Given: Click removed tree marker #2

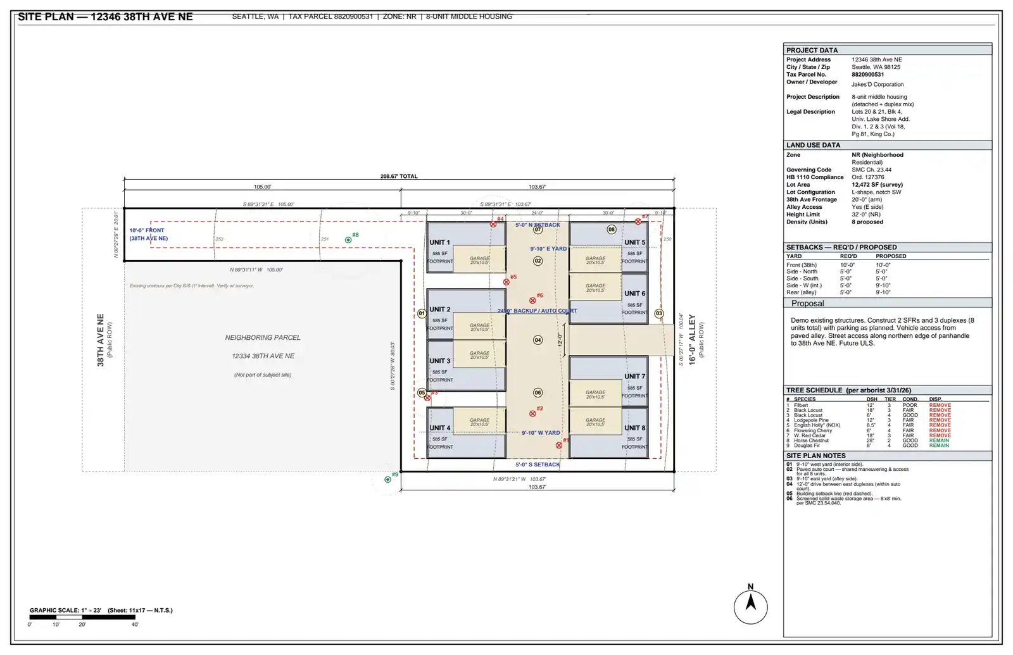Looking at the screenshot, I should (532, 414).
